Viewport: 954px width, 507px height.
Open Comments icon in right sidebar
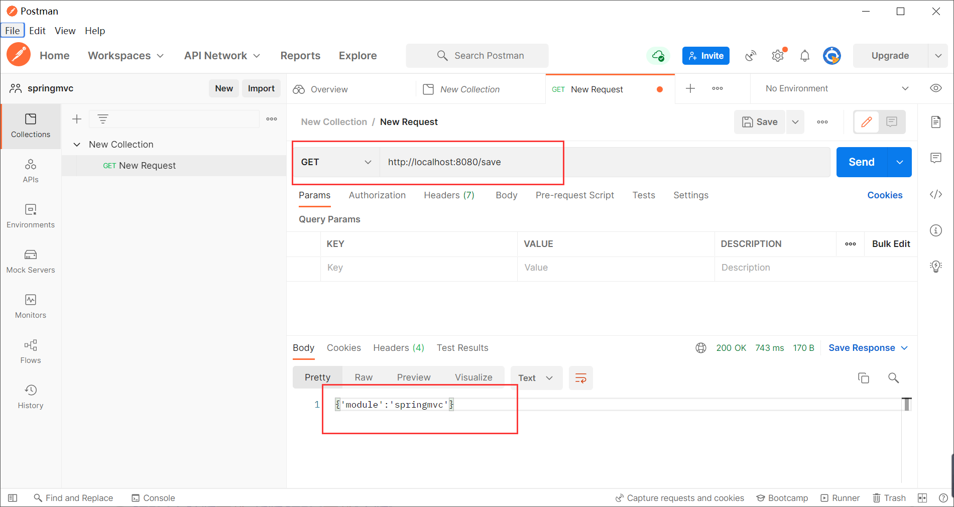(x=936, y=158)
